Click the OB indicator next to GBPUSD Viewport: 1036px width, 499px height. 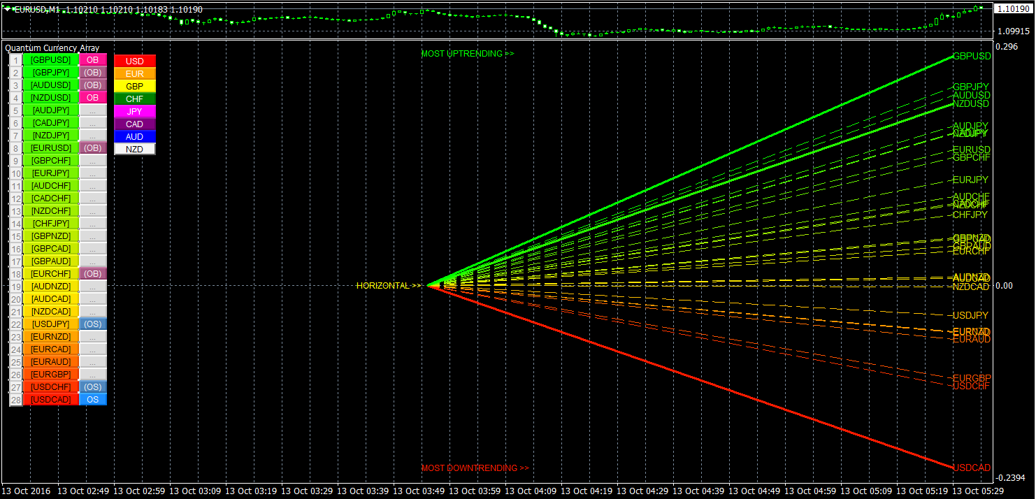point(92,60)
